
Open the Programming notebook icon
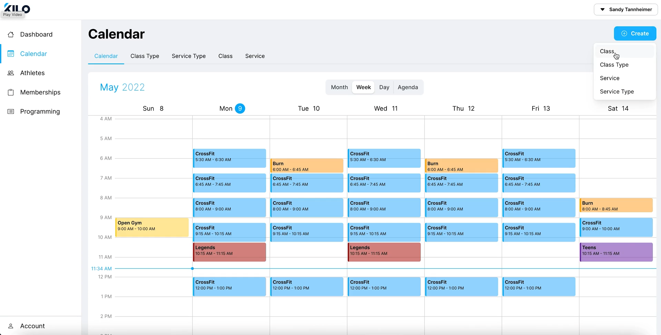click(x=11, y=111)
